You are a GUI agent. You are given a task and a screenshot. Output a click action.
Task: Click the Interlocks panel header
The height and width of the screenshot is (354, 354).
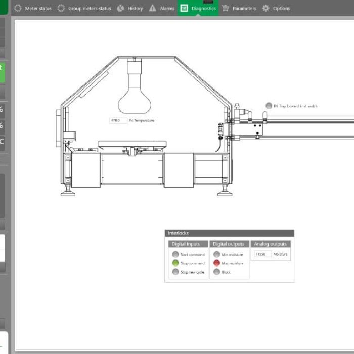[229, 233]
